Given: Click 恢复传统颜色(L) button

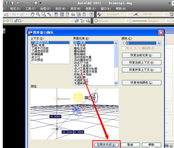Looking at the screenshot, I should 142,83.
